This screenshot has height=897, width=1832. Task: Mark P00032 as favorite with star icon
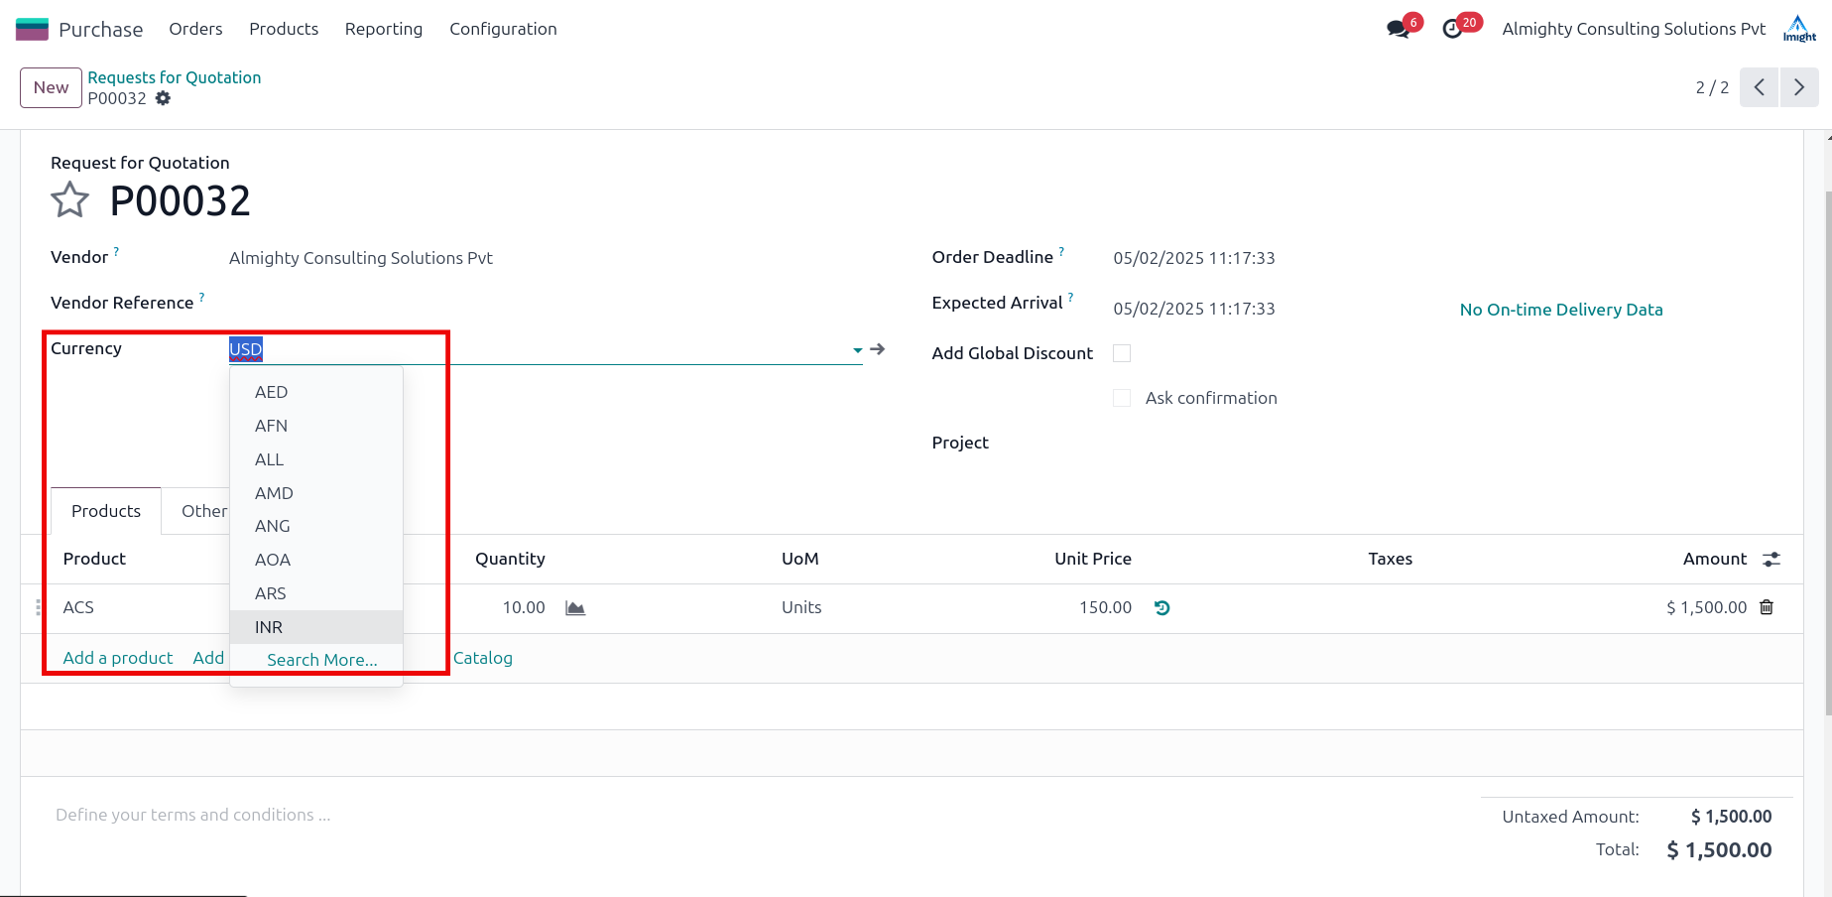point(69,200)
